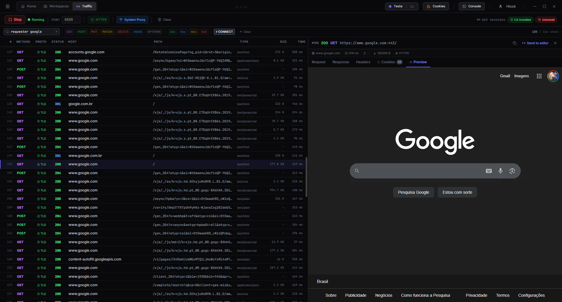Click Send to editor
Viewport: 562px width, 302px height.
535,43
